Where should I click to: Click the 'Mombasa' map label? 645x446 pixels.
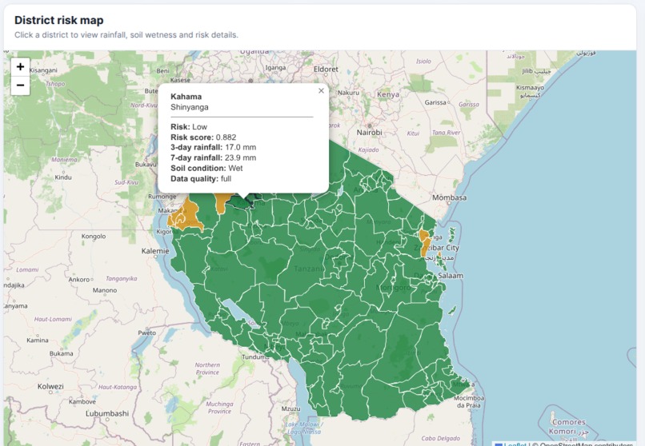(x=449, y=197)
